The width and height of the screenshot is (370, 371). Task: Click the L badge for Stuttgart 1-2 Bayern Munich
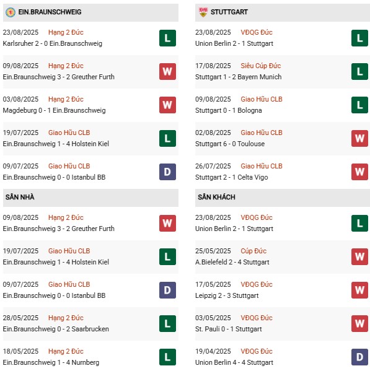point(359,71)
